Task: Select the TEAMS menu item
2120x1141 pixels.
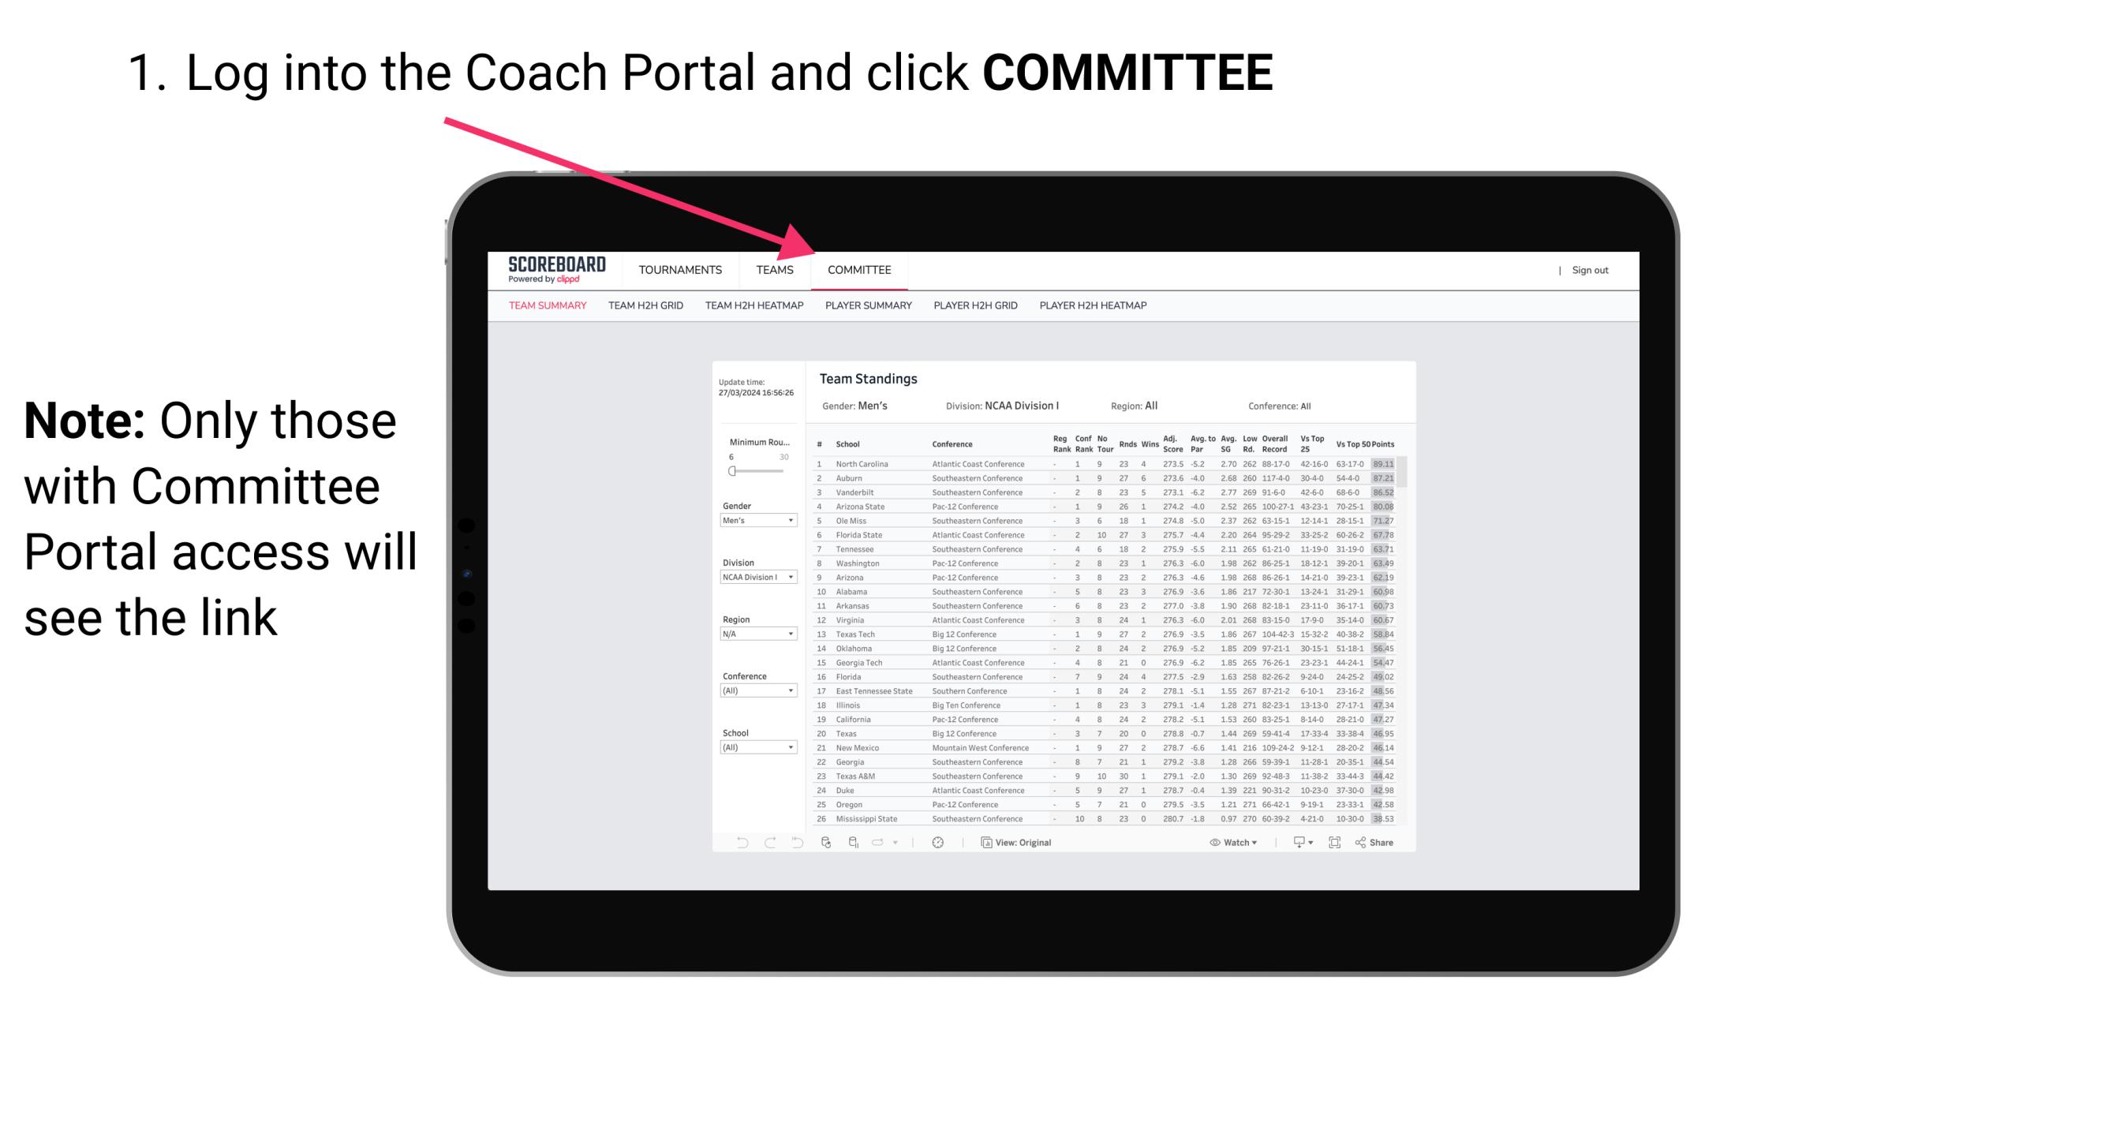Action: tap(777, 270)
